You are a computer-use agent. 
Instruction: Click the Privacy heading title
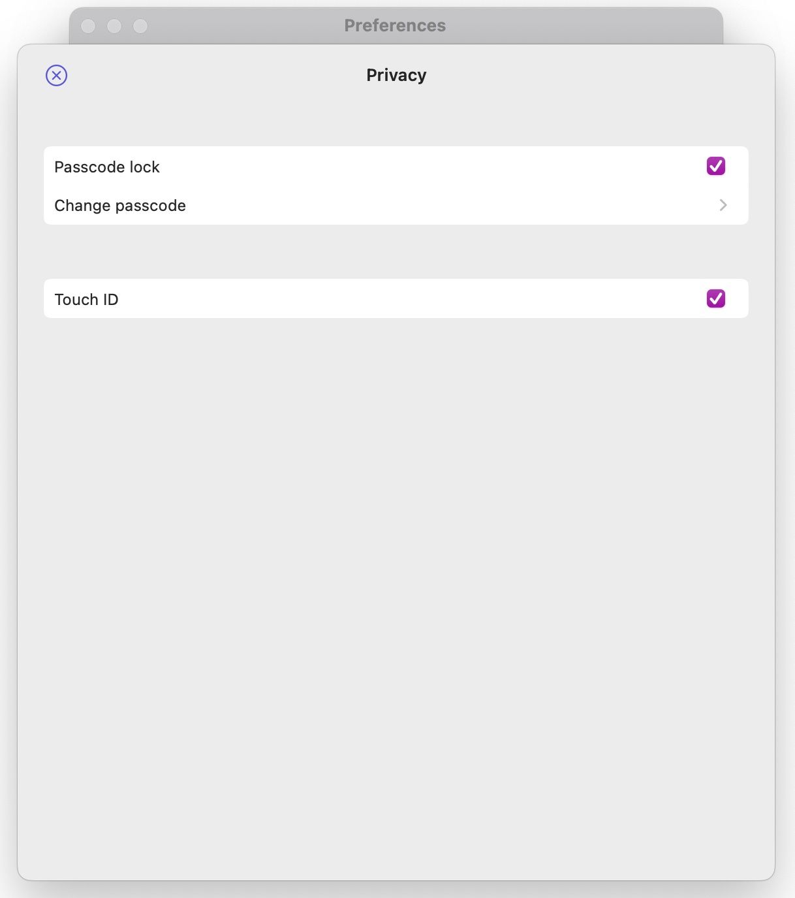tap(396, 75)
